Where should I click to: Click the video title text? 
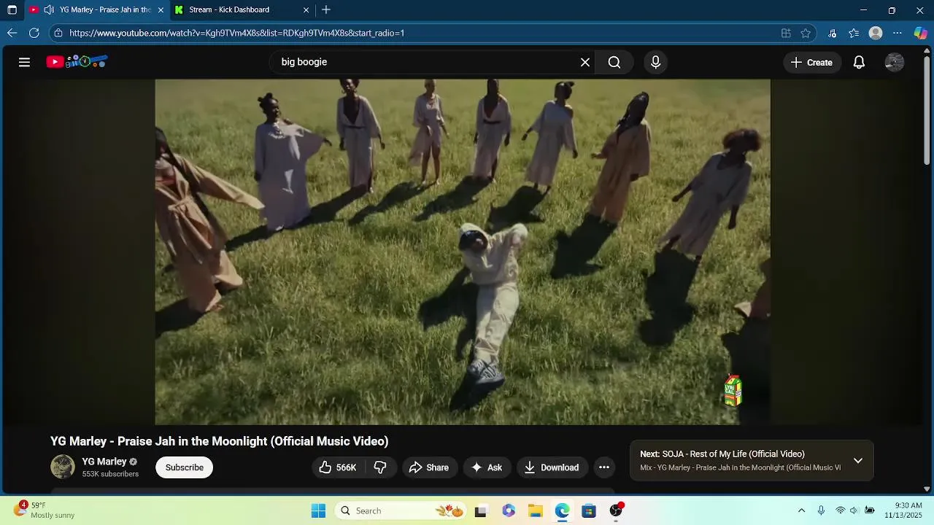(x=220, y=441)
